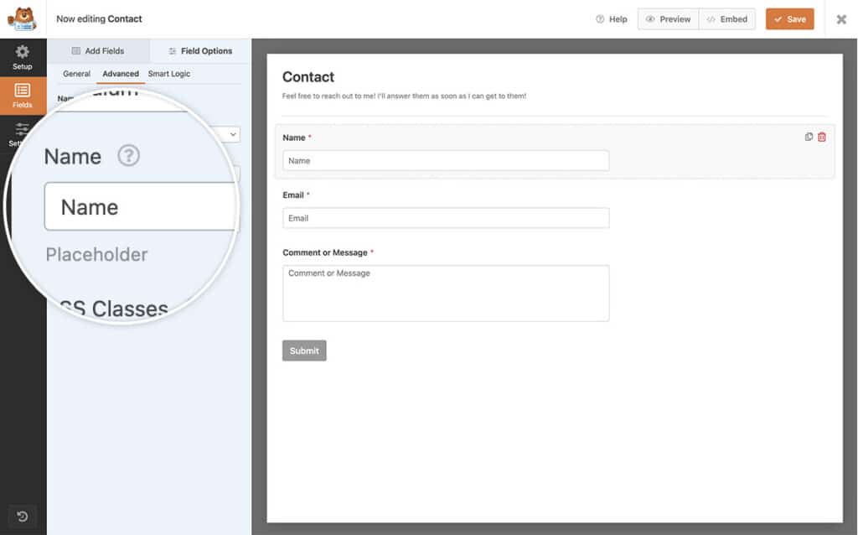Click the Submit button in form preview
Image resolution: width=858 pixels, height=535 pixels.
point(304,351)
